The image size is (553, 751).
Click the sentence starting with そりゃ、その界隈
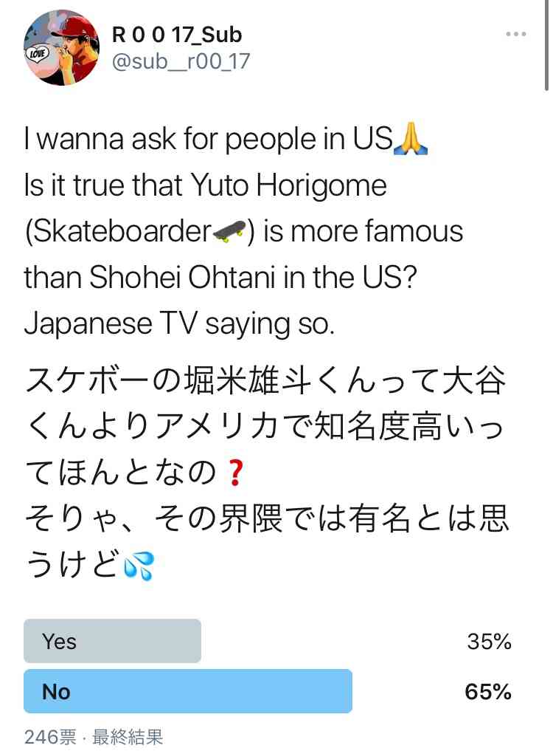tap(266, 542)
